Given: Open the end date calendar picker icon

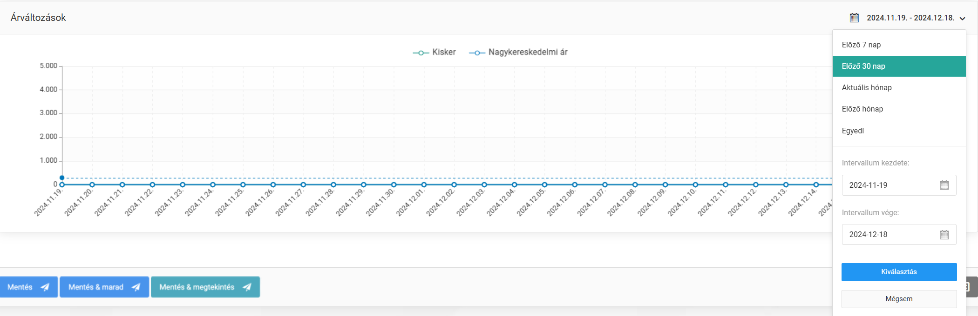Looking at the screenshot, I should click(944, 235).
